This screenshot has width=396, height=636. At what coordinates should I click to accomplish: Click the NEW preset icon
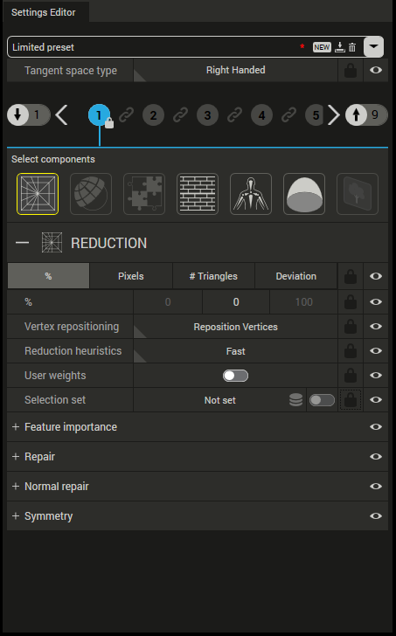(x=322, y=47)
